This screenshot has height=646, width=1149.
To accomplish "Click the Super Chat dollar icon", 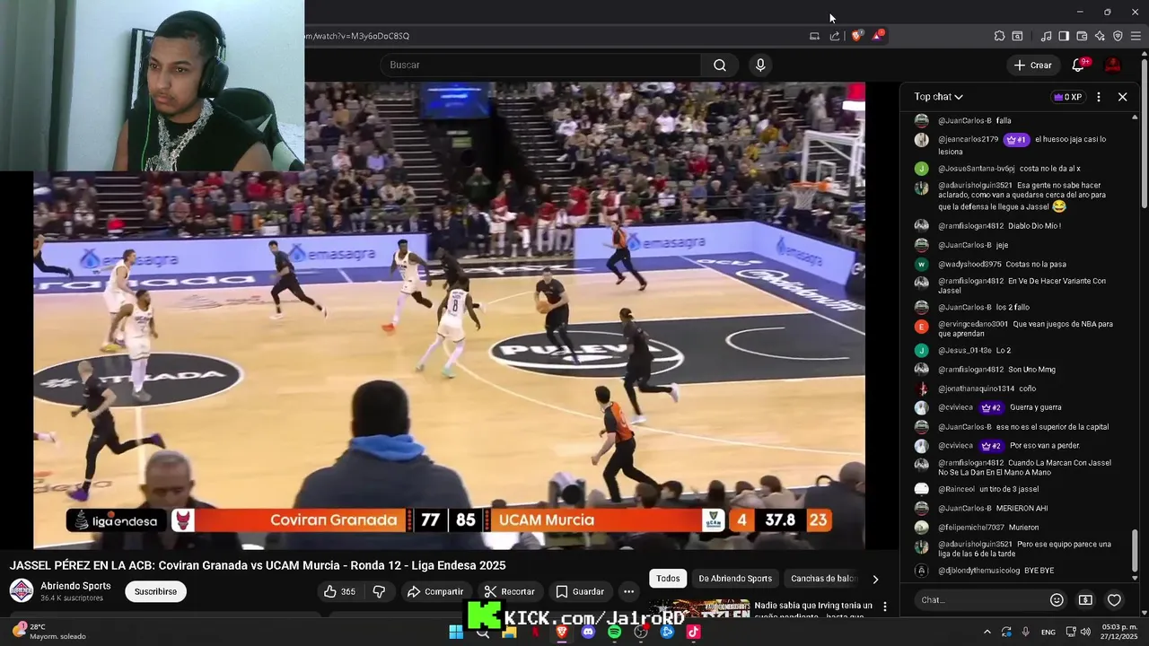I will [x=1085, y=599].
